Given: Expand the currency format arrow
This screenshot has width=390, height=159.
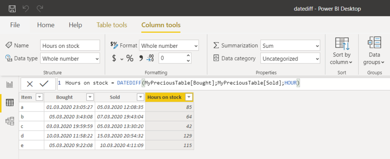Looking at the screenshot, I should point(122,59).
